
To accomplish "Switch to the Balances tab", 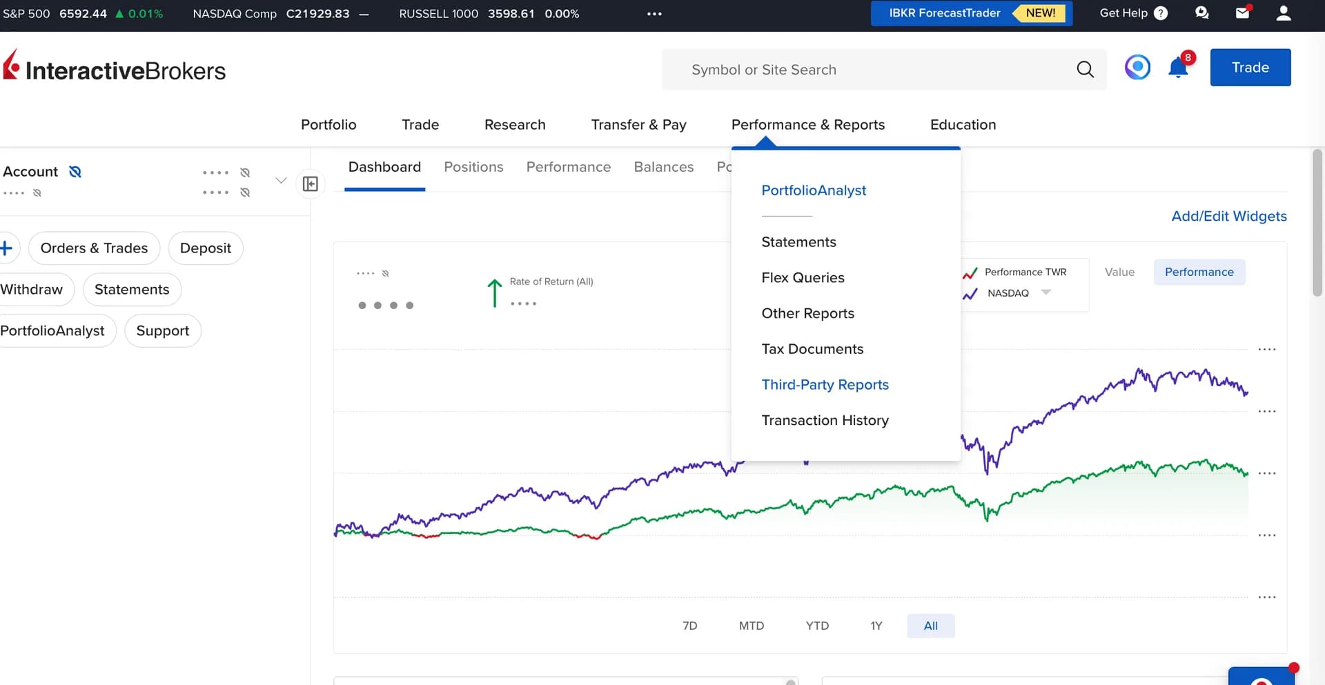I will click(664, 167).
